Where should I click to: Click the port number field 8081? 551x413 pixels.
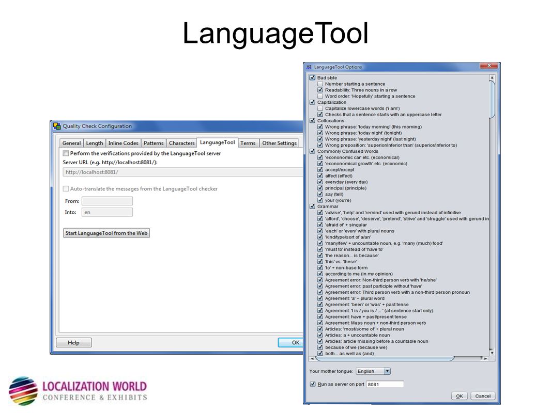(385, 384)
